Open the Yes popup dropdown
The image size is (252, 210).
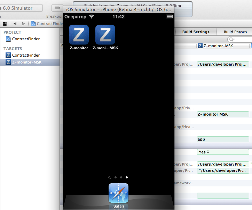pyautogui.click(x=223, y=152)
